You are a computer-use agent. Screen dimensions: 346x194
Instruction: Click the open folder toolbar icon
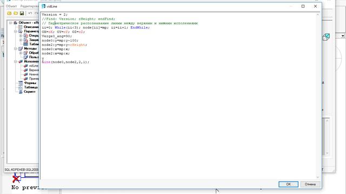point(16,13)
